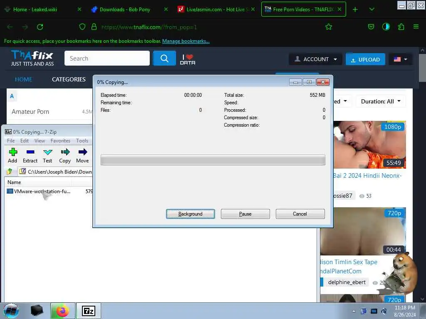Open the Windows Start orb
This screenshot has height=319, width=426.
click(x=11, y=311)
